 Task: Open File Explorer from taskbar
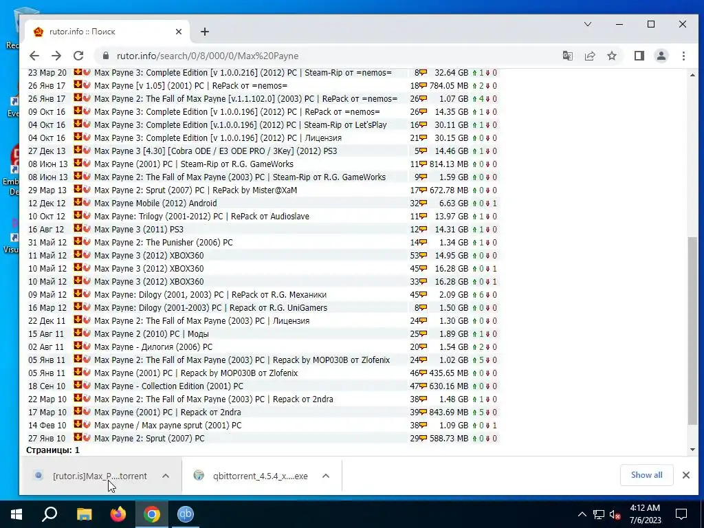pyautogui.click(x=84, y=514)
